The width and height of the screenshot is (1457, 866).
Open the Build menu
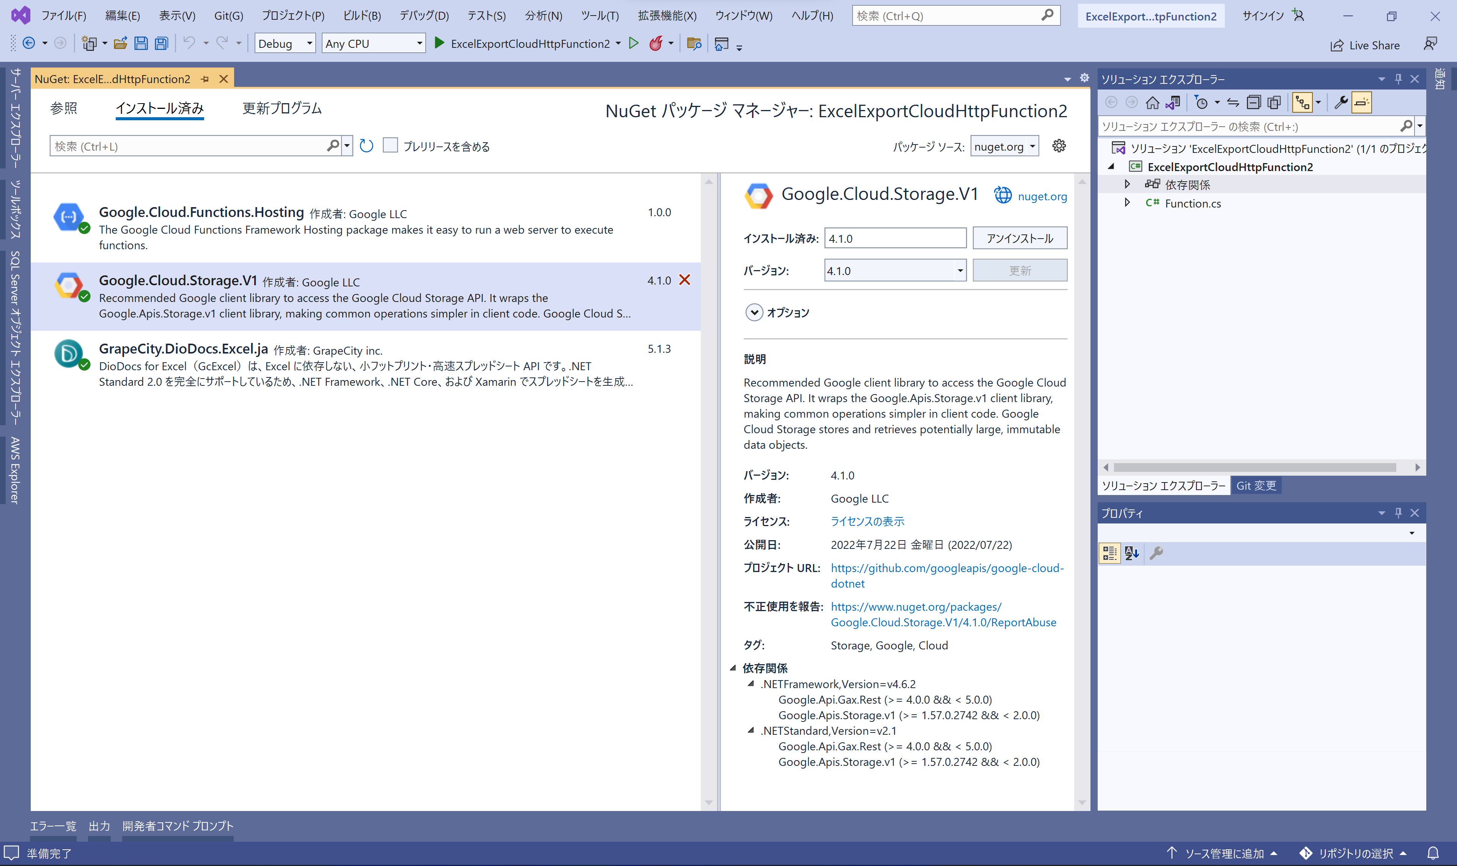point(362,16)
